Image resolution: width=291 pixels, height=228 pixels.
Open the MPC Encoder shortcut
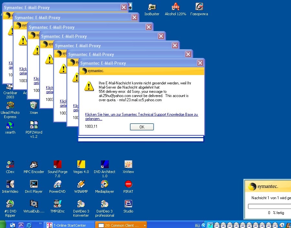[34, 167]
